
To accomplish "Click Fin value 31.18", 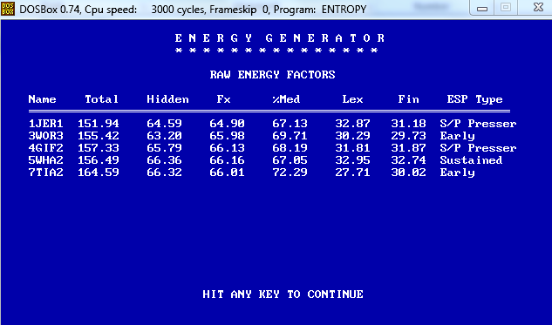I will tap(408, 124).
